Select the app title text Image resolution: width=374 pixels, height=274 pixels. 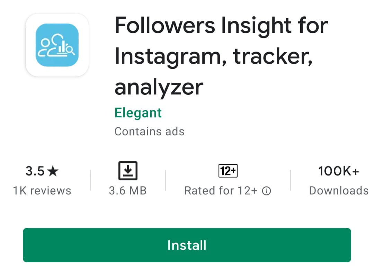pyautogui.click(x=221, y=56)
